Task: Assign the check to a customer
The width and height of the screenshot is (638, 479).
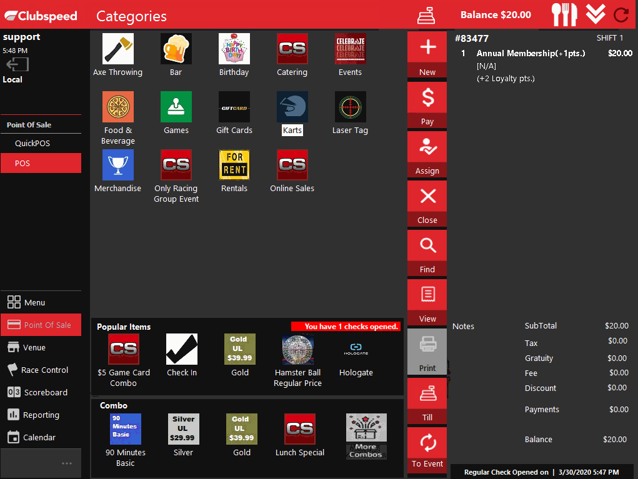Action: click(427, 154)
